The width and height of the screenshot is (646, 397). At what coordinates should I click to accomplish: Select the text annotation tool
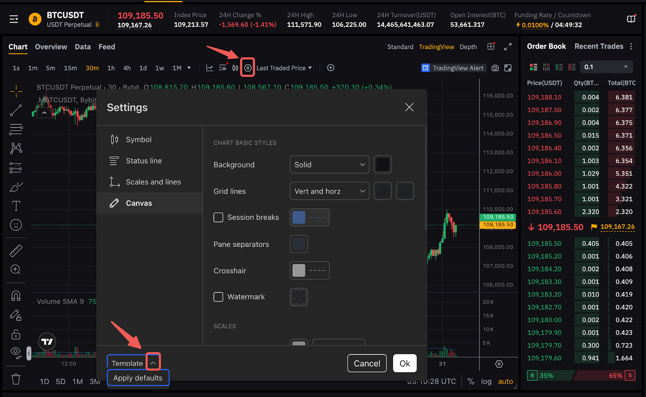tap(16, 206)
